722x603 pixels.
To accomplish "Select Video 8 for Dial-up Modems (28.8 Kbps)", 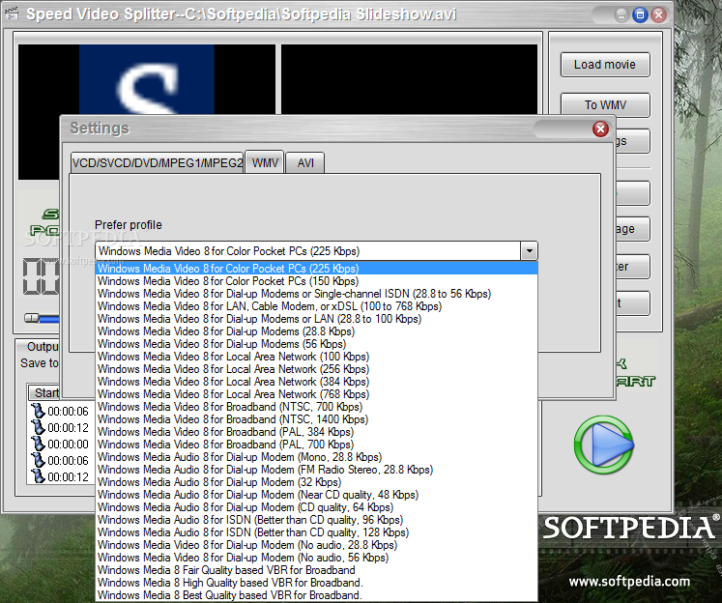I will click(x=316, y=331).
